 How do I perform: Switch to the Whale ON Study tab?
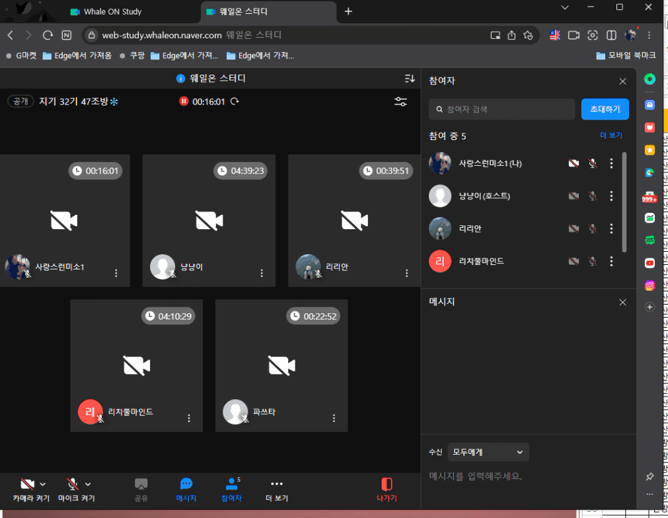coord(113,11)
